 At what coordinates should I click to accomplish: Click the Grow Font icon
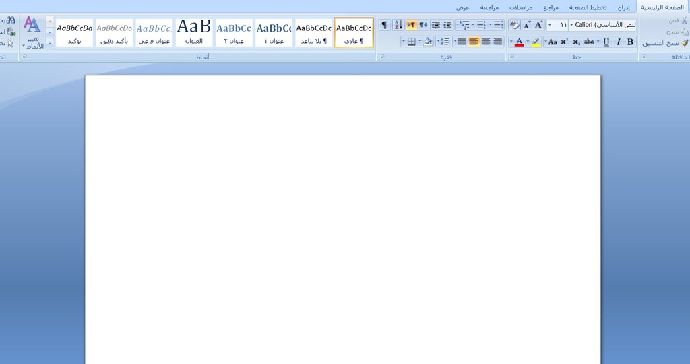(538, 25)
